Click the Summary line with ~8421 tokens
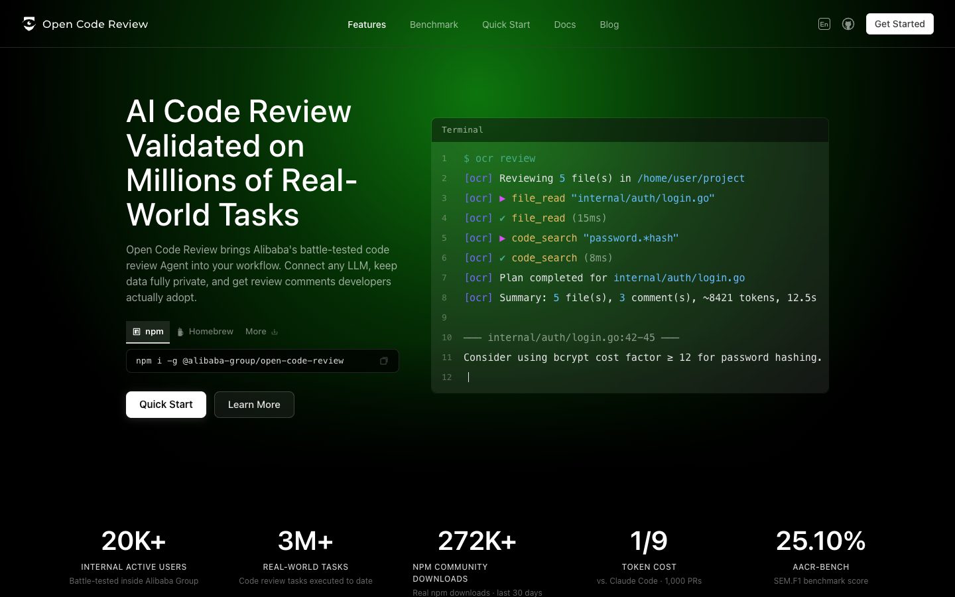This screenshot has width=955, height=597. click(640, 298)
